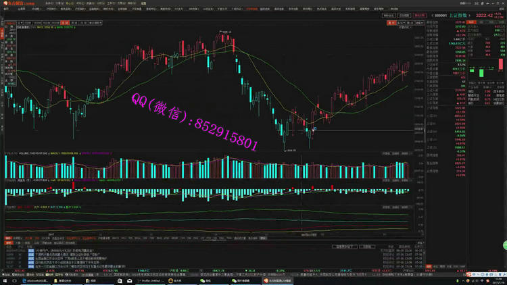Image resolution: width=507 pixels, height=285 pixels.
Task: Open the 系统 menu
Action: [49, 3]
